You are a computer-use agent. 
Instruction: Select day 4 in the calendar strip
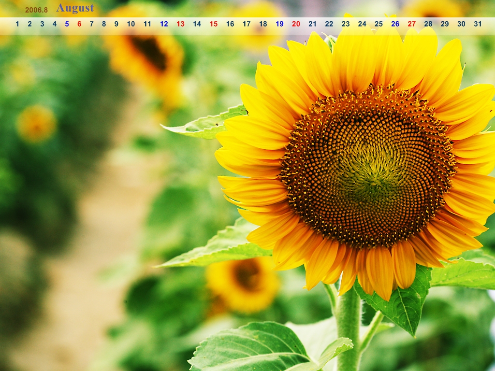55,24
